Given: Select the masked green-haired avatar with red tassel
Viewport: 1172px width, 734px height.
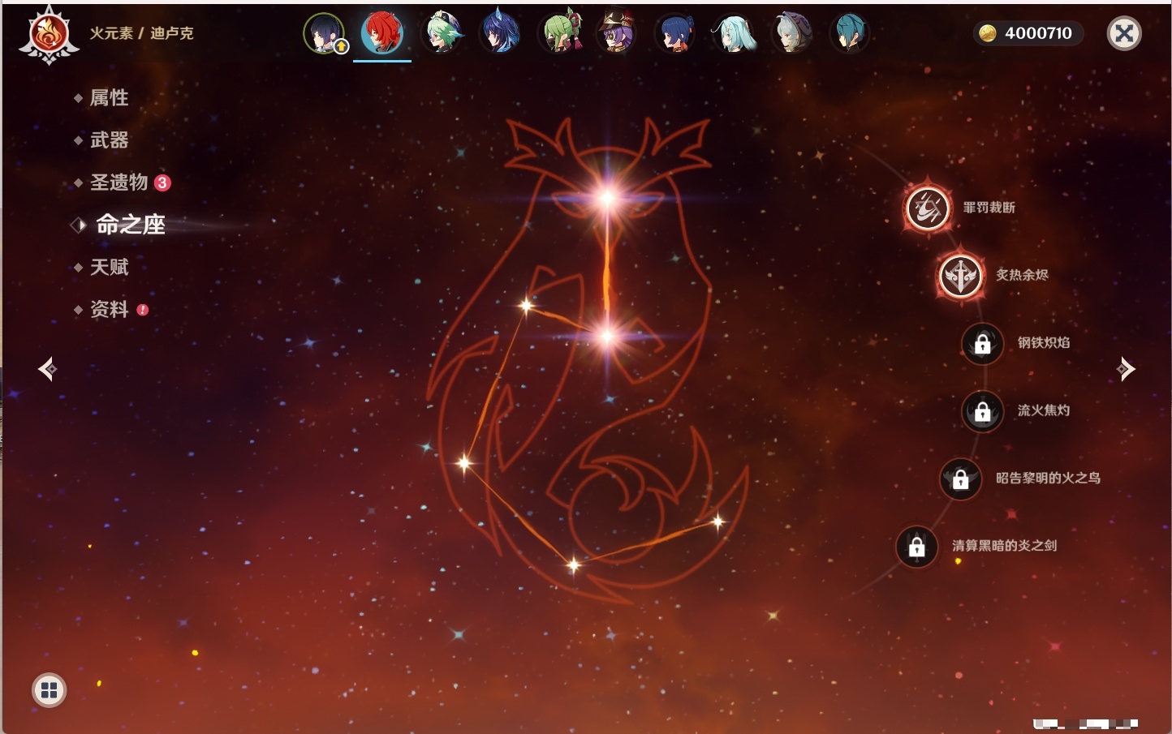Looking at the screenshot, I should tap(561, 33).
